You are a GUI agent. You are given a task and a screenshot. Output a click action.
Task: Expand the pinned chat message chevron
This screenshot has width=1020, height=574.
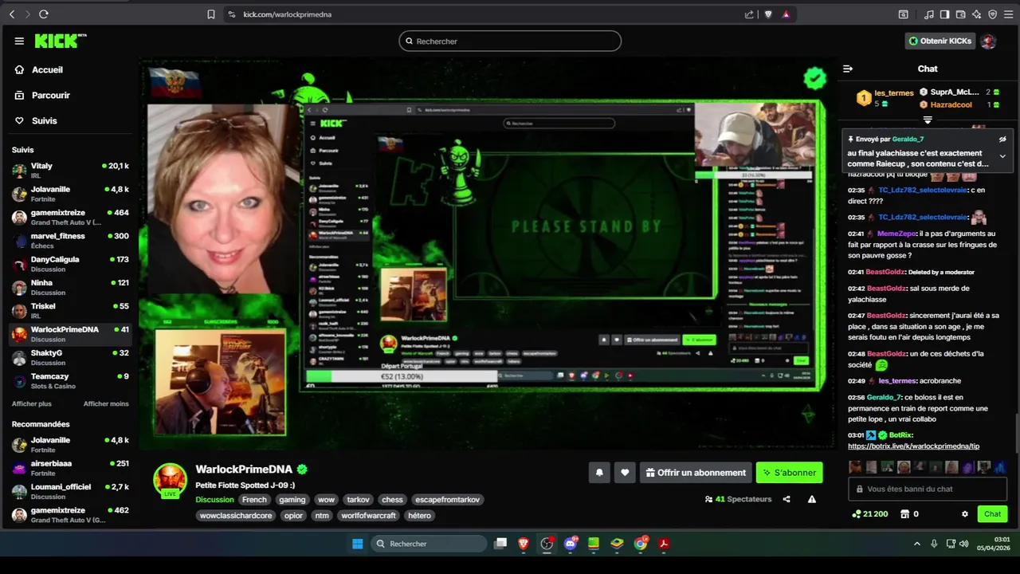coord(1002,156)
